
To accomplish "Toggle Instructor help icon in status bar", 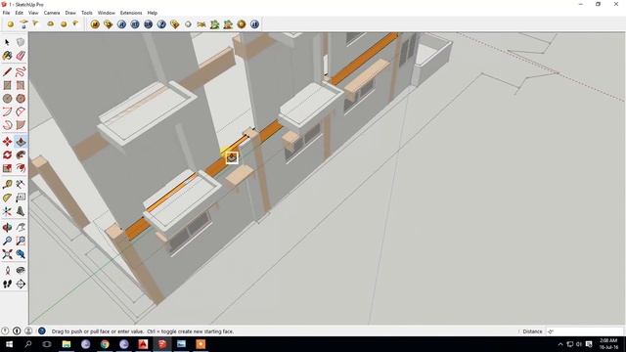I will point(41,330).
